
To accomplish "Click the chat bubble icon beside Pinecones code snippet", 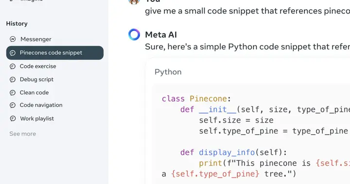I will [x=13, y=53].
